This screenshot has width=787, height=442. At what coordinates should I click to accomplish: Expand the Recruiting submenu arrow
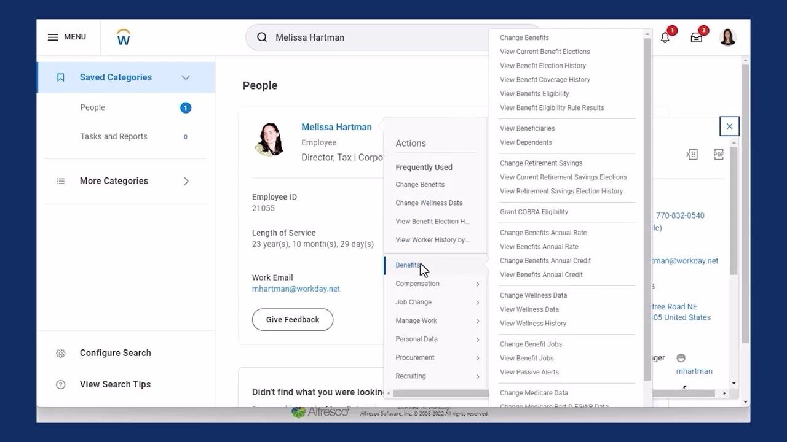478,376
